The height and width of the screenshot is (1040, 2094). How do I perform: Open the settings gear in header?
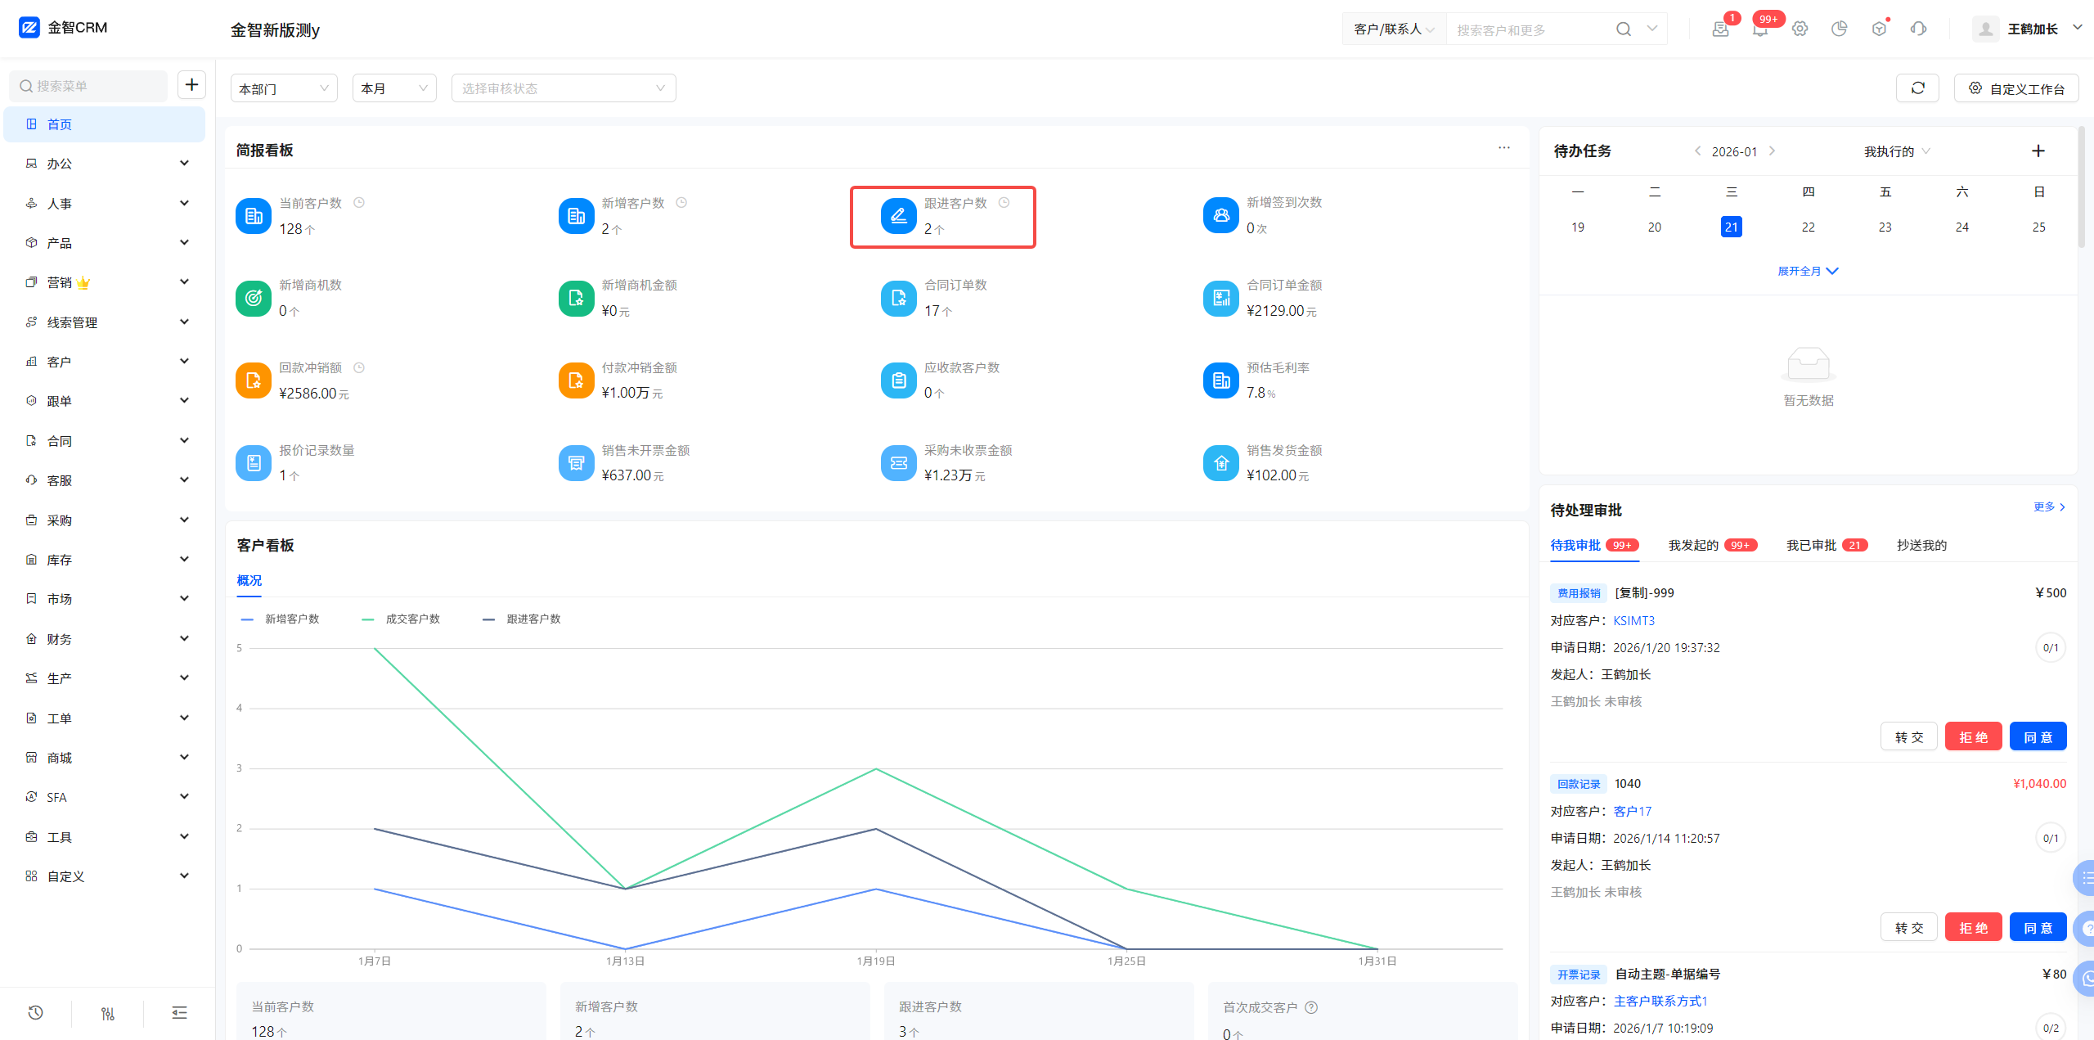pyautogui.click(x=1800, y=29)
